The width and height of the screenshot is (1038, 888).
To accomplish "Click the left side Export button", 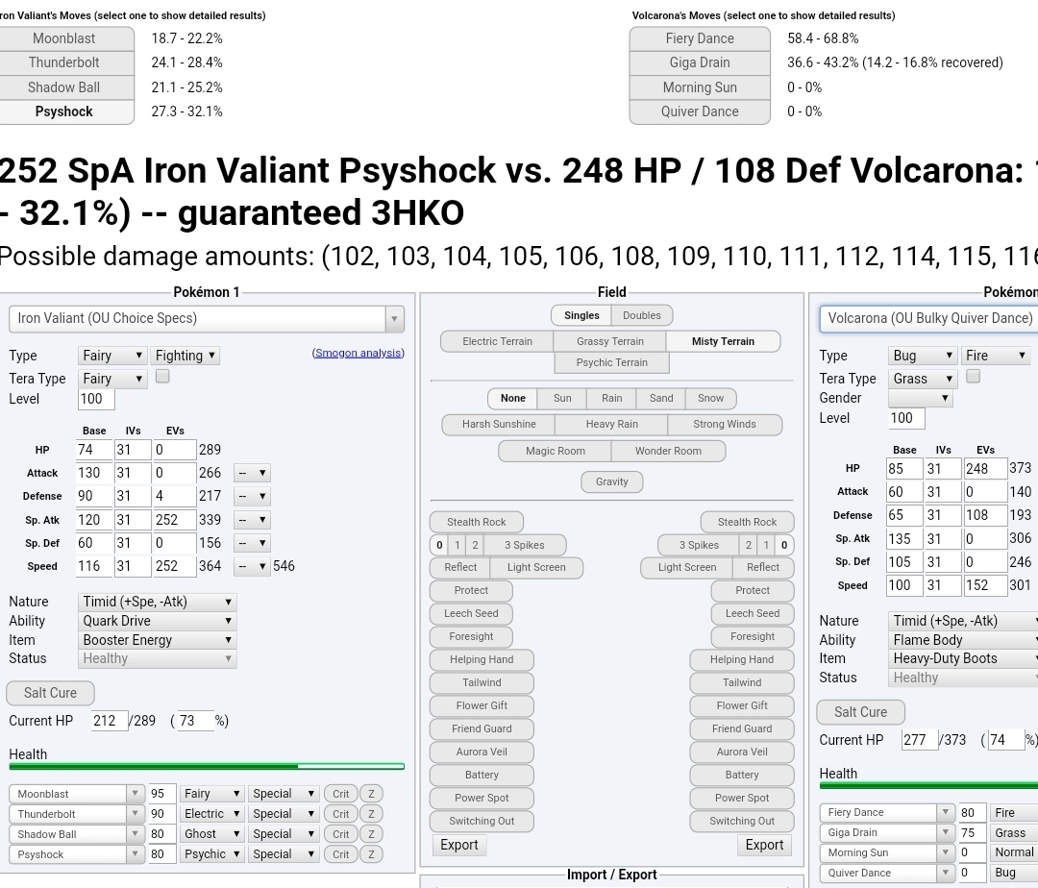I will [459, 845].
